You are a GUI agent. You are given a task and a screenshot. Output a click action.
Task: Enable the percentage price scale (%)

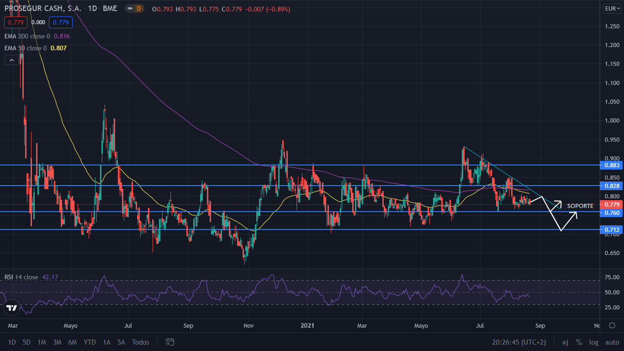(579, 342)
